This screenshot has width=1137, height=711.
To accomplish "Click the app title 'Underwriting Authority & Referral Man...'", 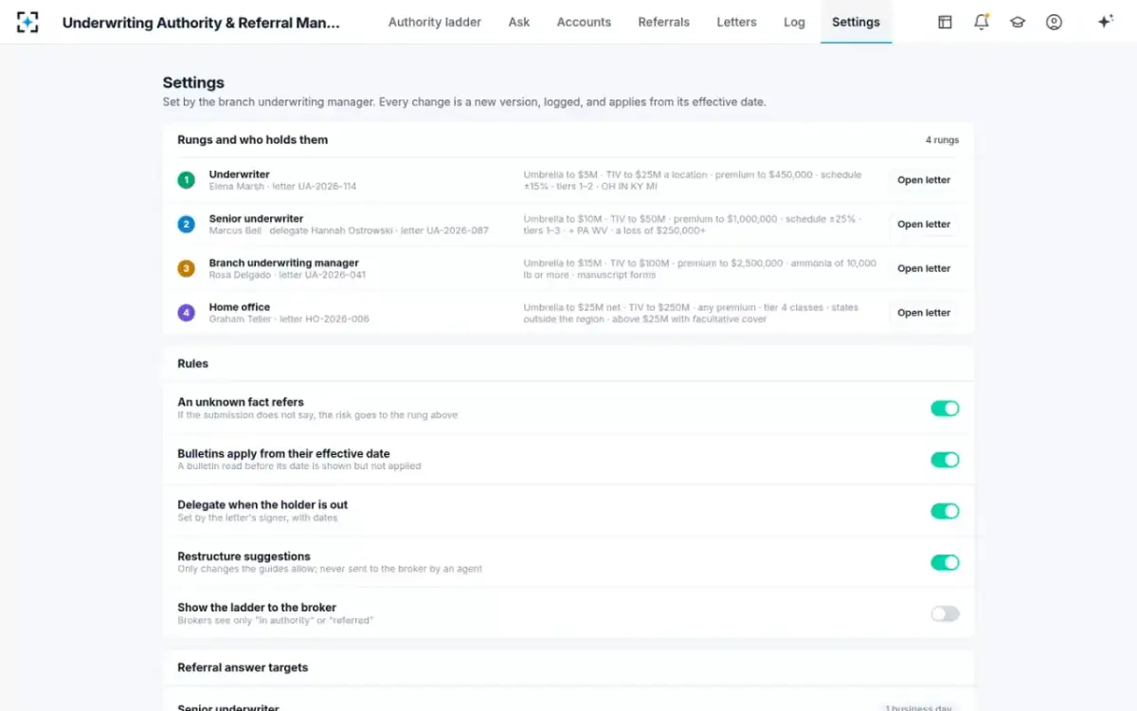I will [x=201, y=22].
